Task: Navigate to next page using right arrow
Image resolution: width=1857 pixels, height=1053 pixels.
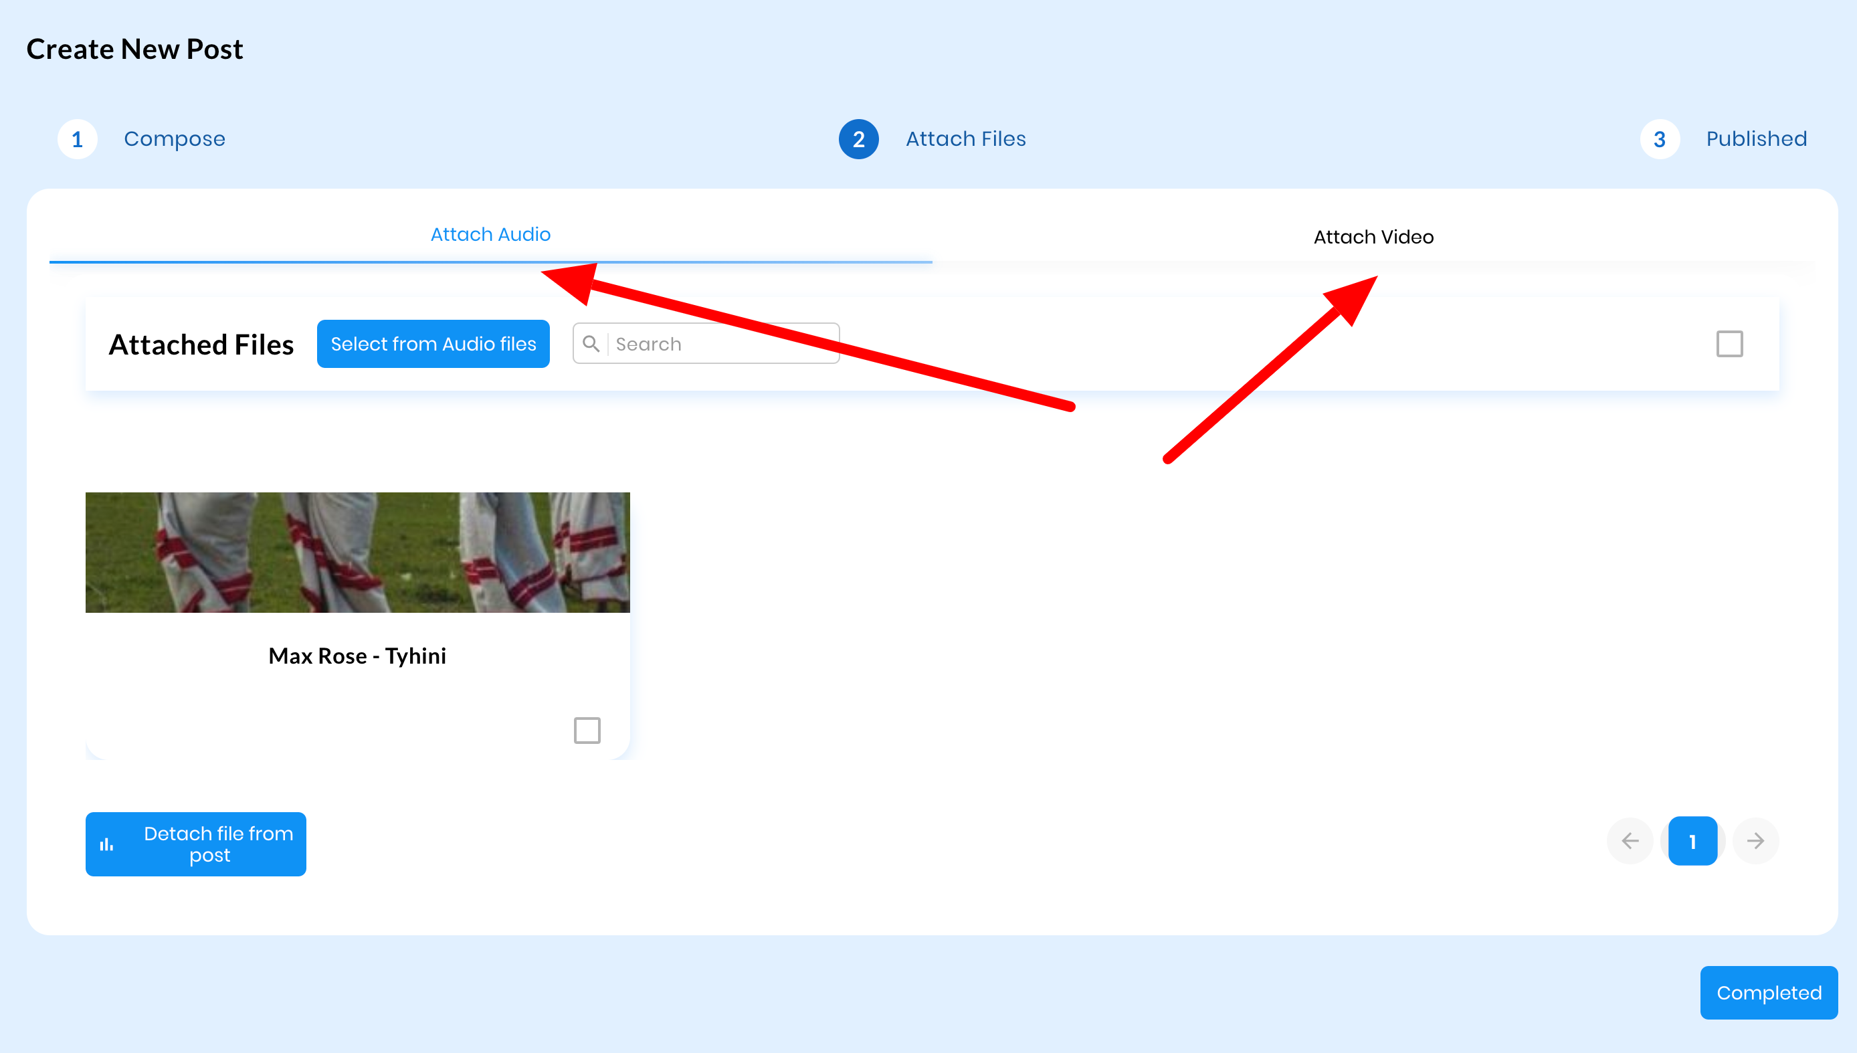Action: [1754, 842]
